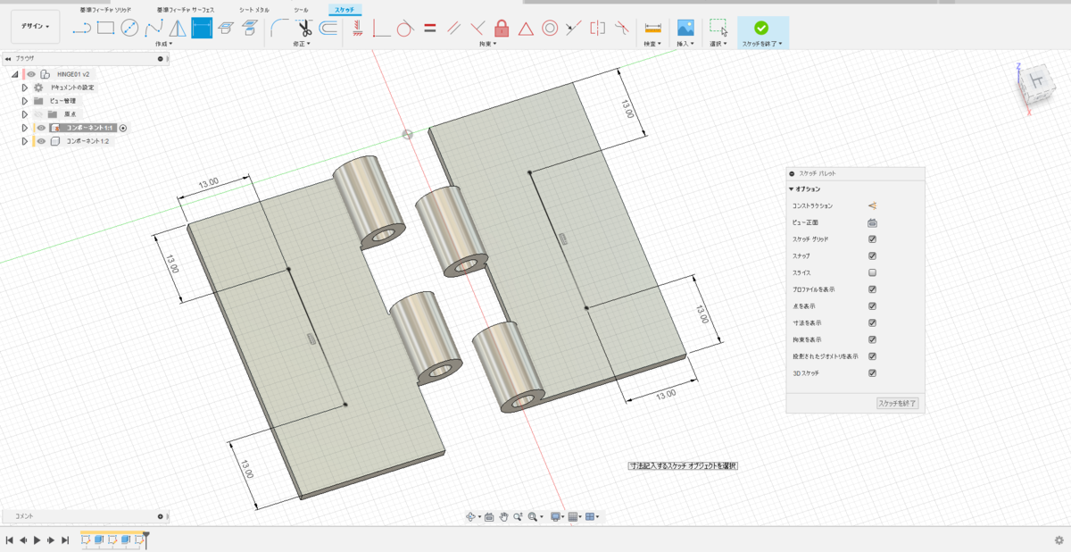Click スケッチを終了 button in Sketch Palette

(897, 404)
